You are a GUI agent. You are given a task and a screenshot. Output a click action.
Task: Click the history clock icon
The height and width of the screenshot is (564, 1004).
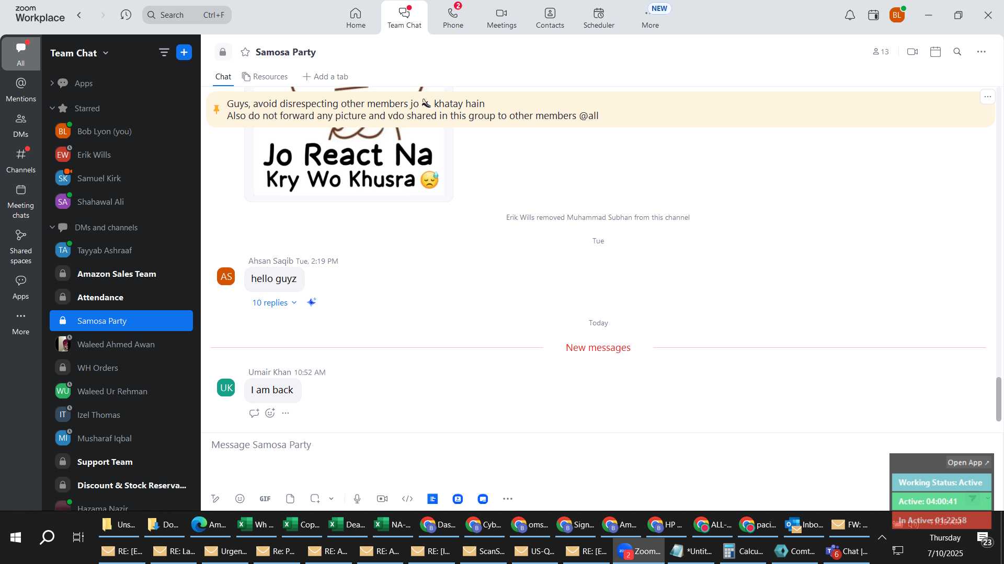pyautogui.click(x=125, y=15)
